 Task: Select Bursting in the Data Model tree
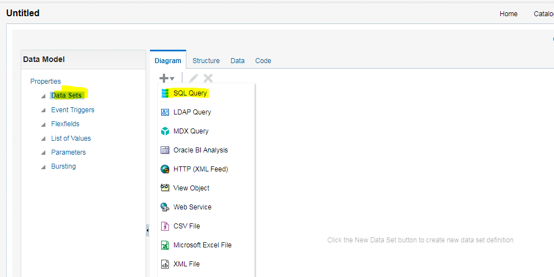(x=63, y=166)
